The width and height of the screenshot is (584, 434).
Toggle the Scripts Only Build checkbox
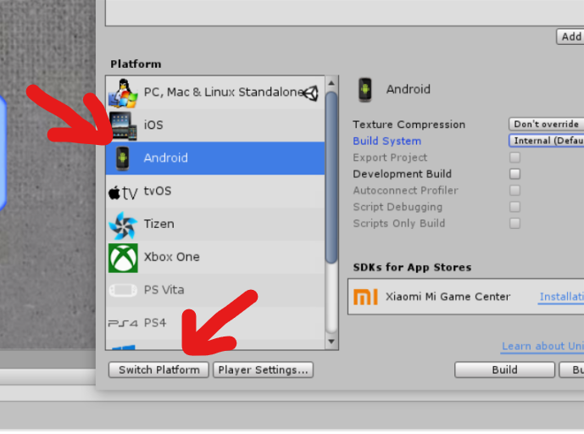[x=514, y=223]
